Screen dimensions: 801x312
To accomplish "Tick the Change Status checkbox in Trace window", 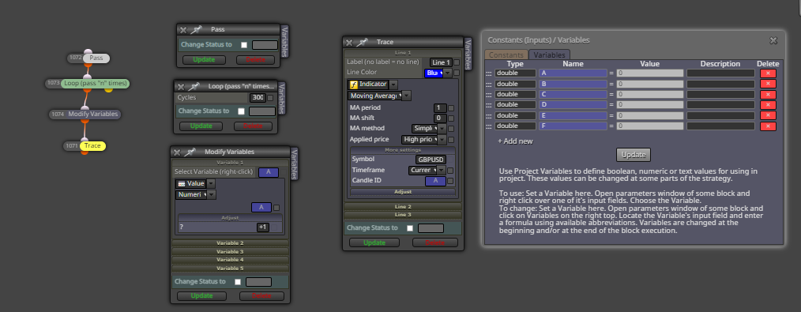I will [410, 228].
